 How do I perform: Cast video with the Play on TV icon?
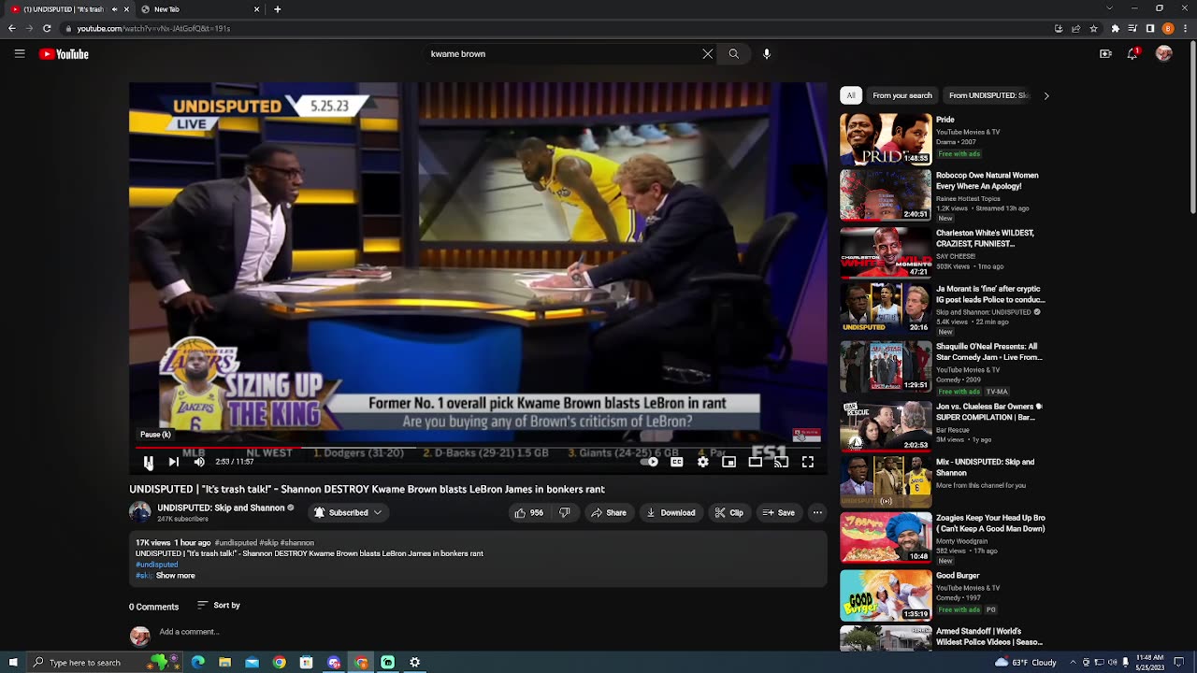781,462
